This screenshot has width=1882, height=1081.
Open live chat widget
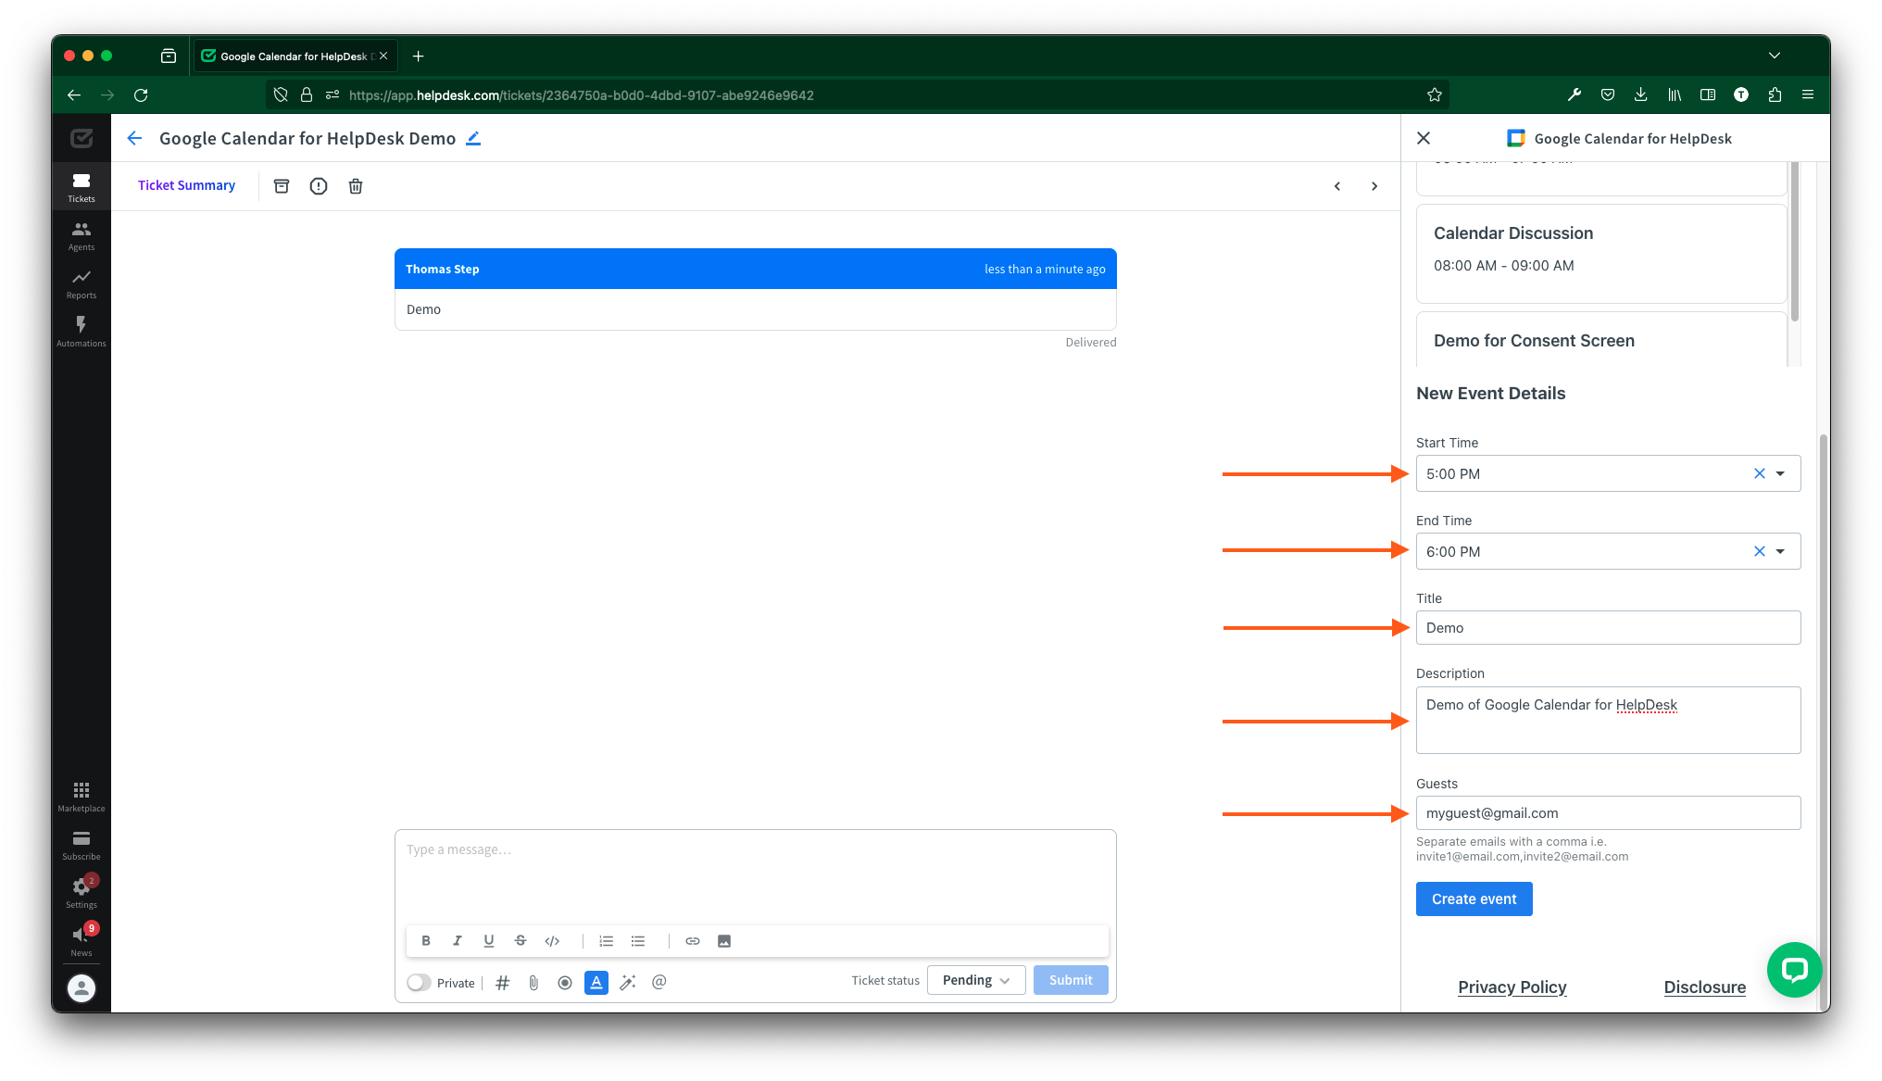(x=1794, y=970)
